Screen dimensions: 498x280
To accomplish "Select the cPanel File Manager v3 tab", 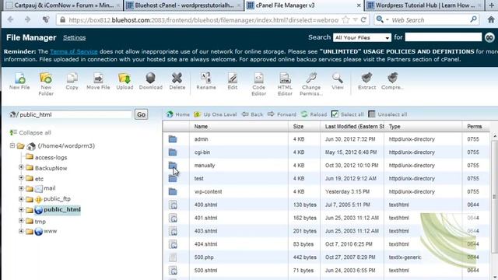I will tap(304, 5).
